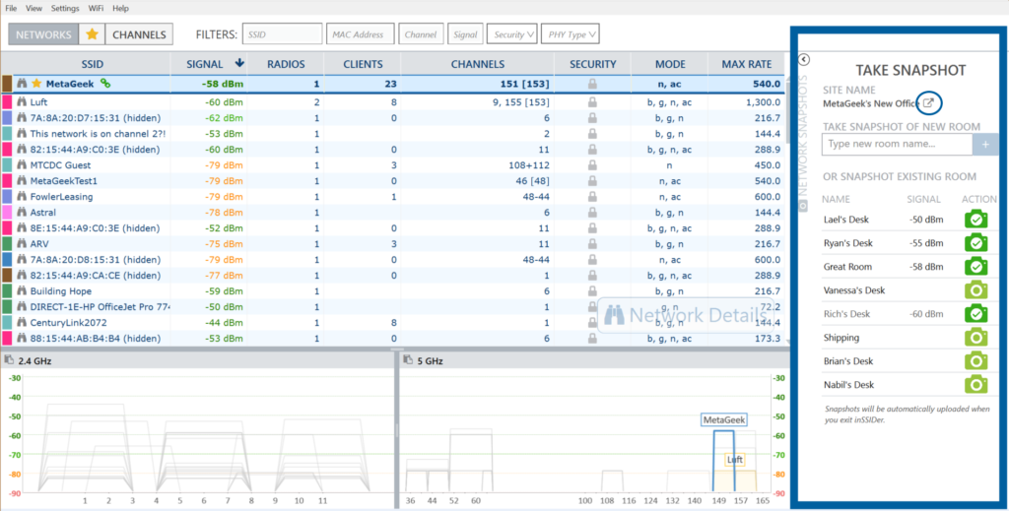Click Brian's Desk camera icon
Screen dimensions: 1009x511
coord(976,360)
